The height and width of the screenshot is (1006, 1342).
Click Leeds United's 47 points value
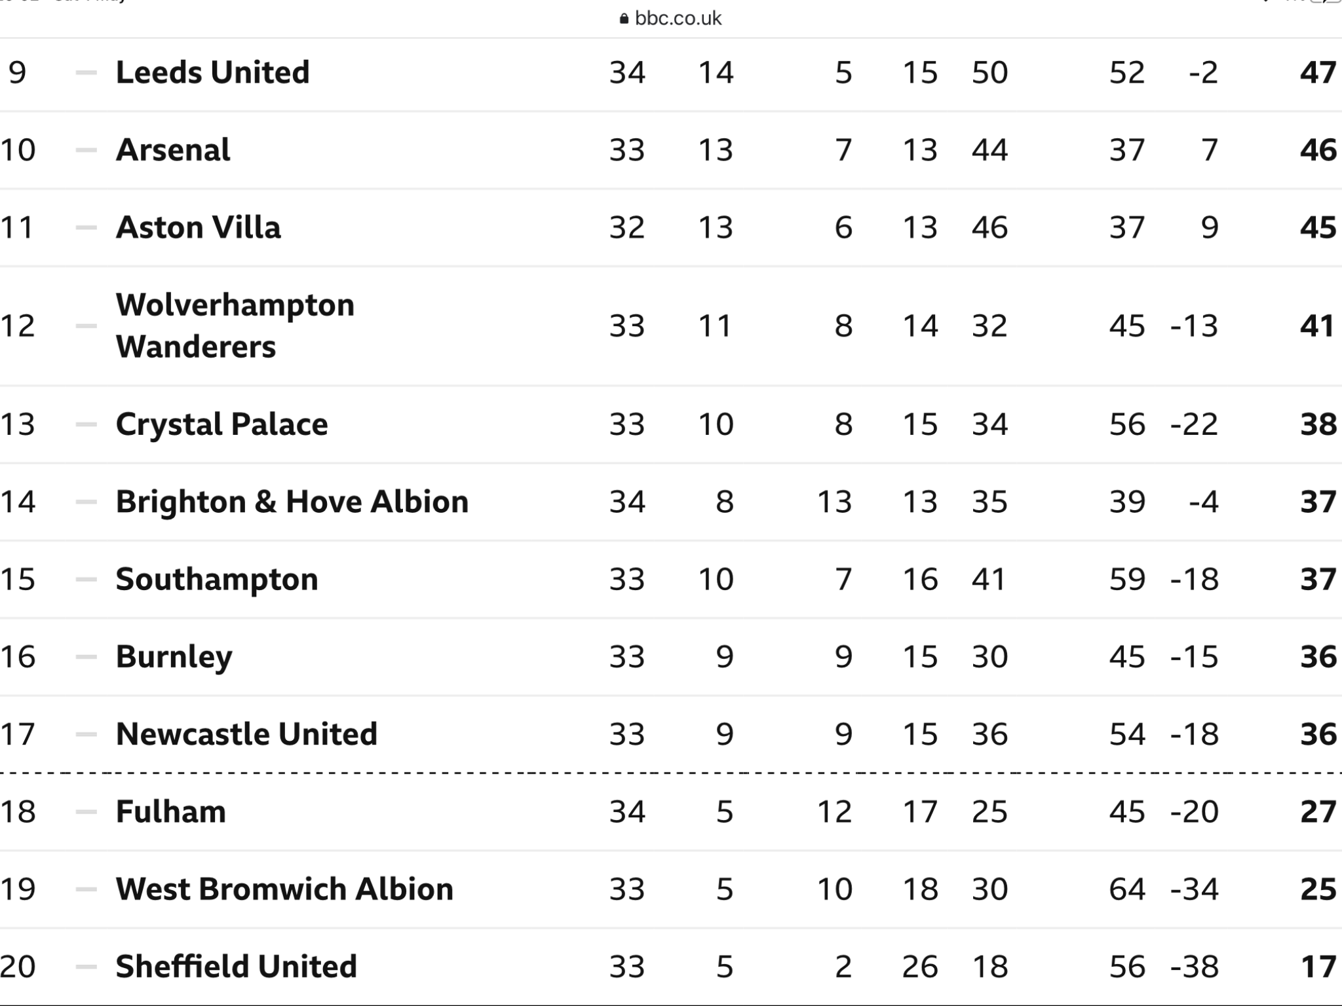1318,73
